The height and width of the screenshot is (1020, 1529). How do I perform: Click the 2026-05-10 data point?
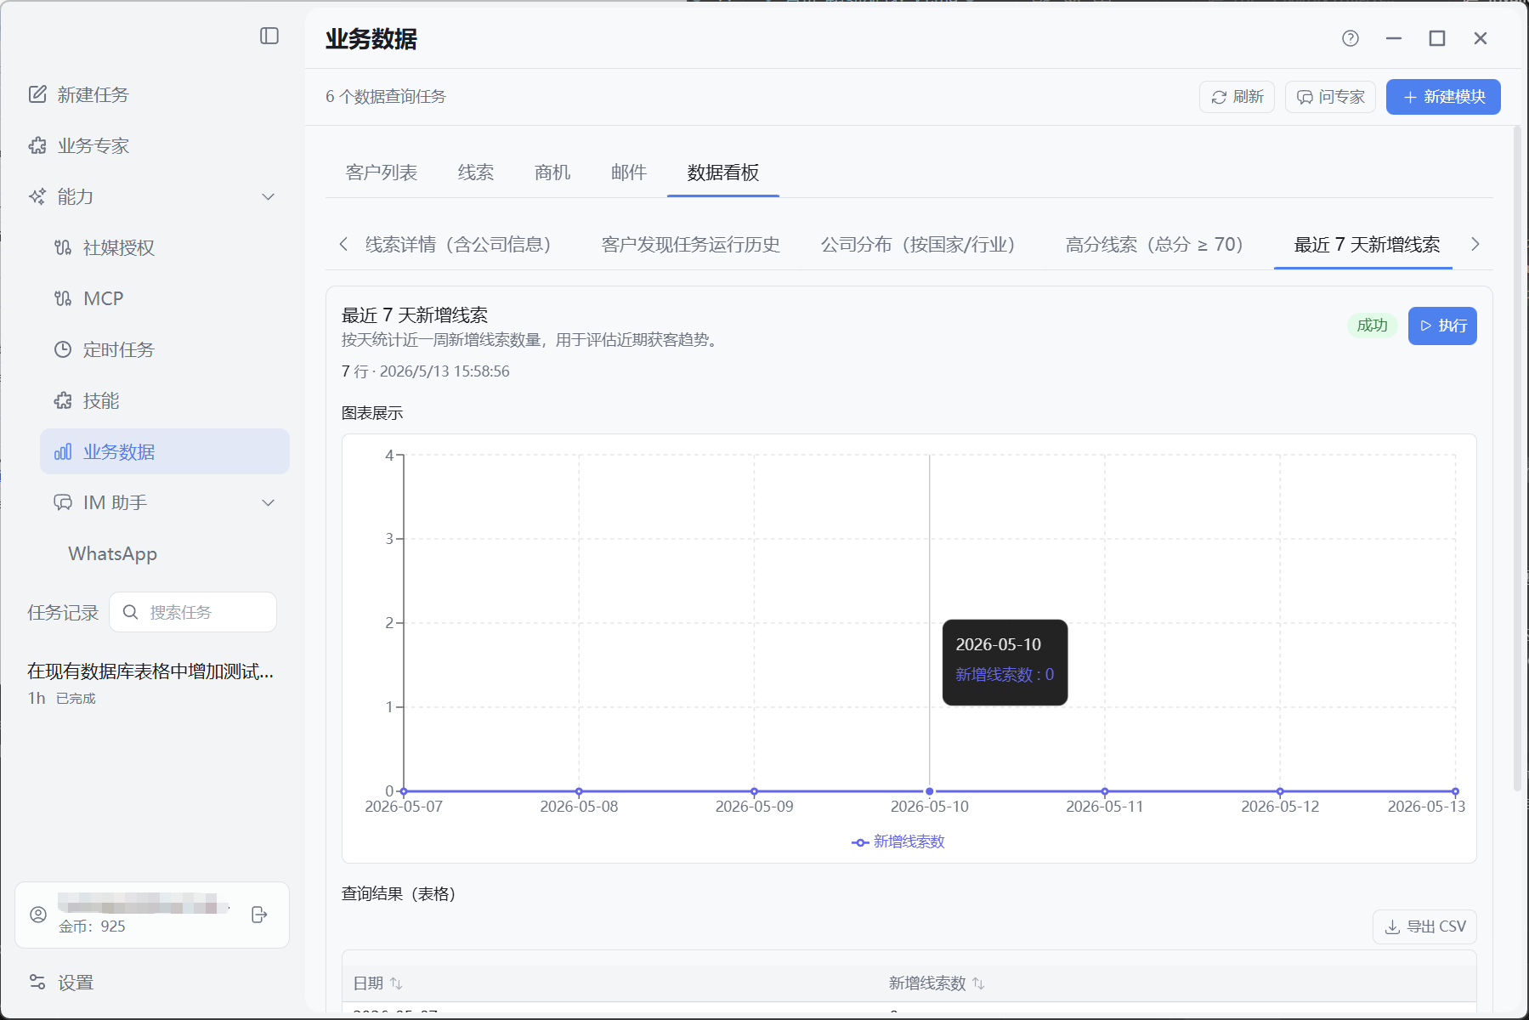(x=930, y=791)
